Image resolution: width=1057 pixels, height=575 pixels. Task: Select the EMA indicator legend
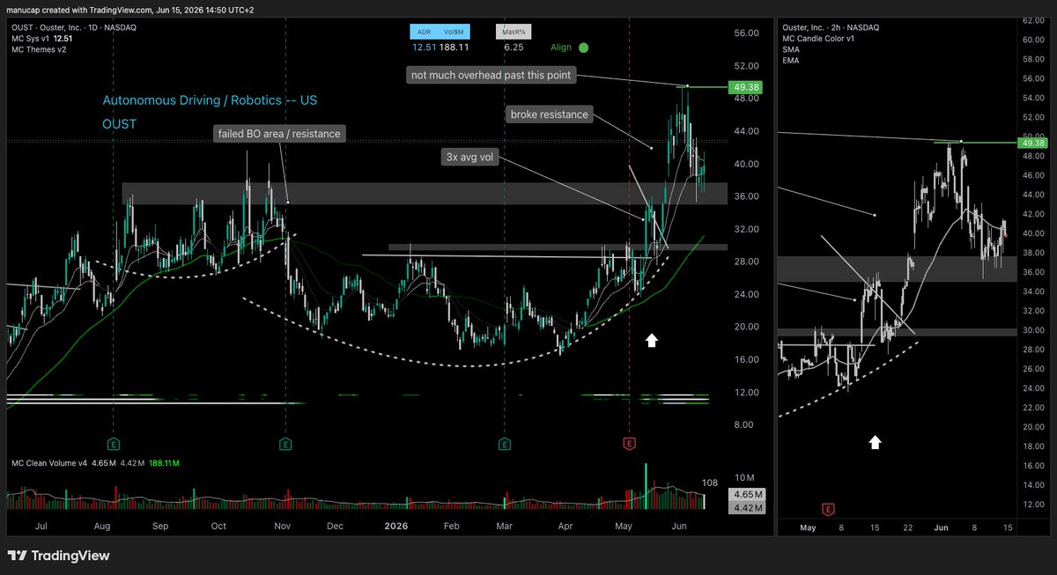(x=791, y=60)
